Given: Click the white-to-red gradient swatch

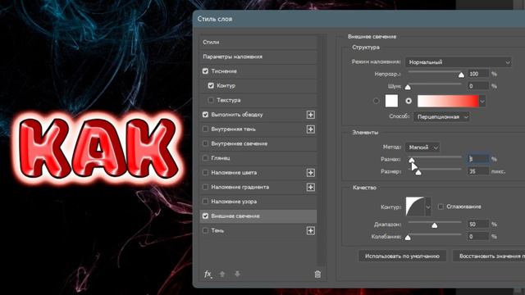Looking at the screenshot, I should pos(448,101).
